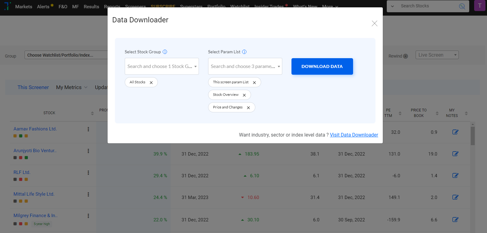Expand the My Metrics dropdown

[x=72, y=87]
